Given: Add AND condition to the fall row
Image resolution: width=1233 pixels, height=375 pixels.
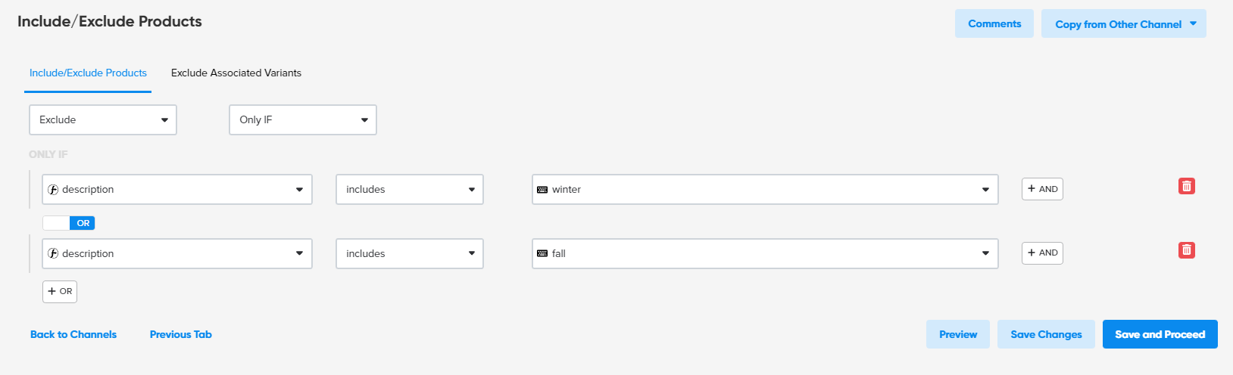Looking at the screenshot, I should tap(1042, 253).
